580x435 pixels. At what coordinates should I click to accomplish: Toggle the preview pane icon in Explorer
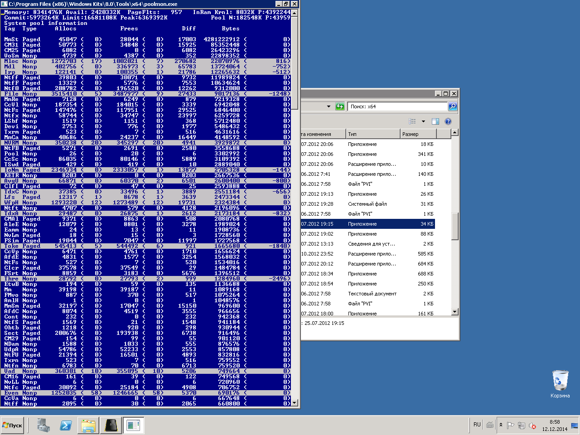(435, 121)
